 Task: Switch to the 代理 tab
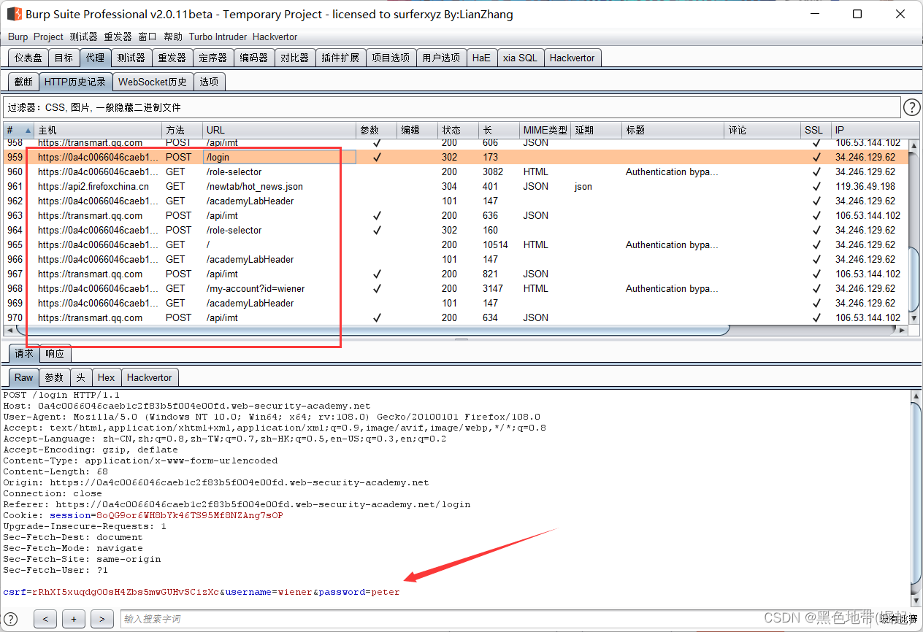tap(95, 58)
